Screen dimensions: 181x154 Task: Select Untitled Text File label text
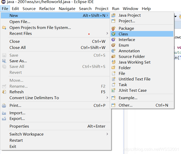click(135, 79)
